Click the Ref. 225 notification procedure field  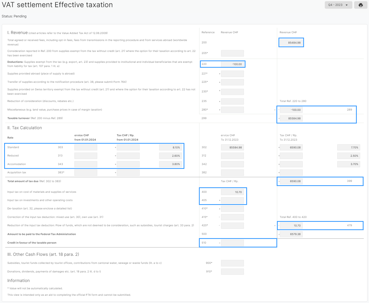(232, 82)
